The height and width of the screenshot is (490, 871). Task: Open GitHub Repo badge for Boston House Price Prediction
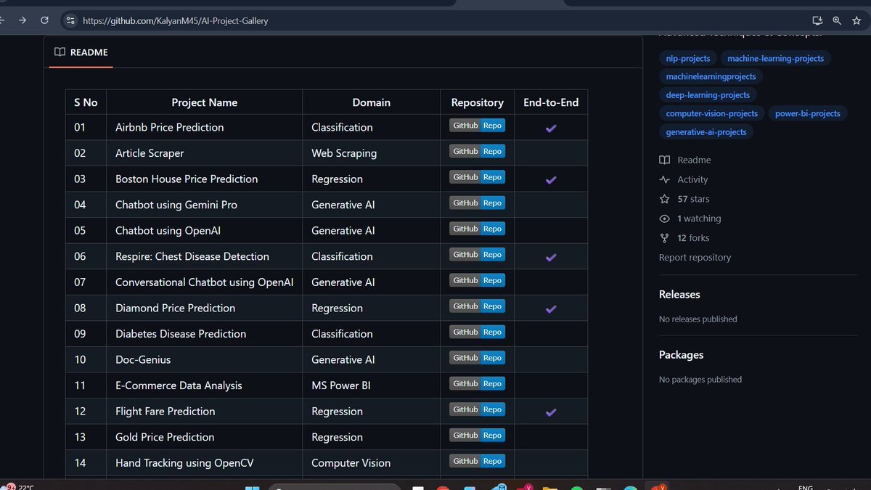[477, 177]
